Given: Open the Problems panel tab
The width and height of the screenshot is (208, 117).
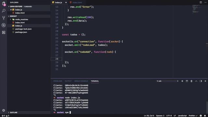Looking at the screenshot, I should tap(58, 81).
